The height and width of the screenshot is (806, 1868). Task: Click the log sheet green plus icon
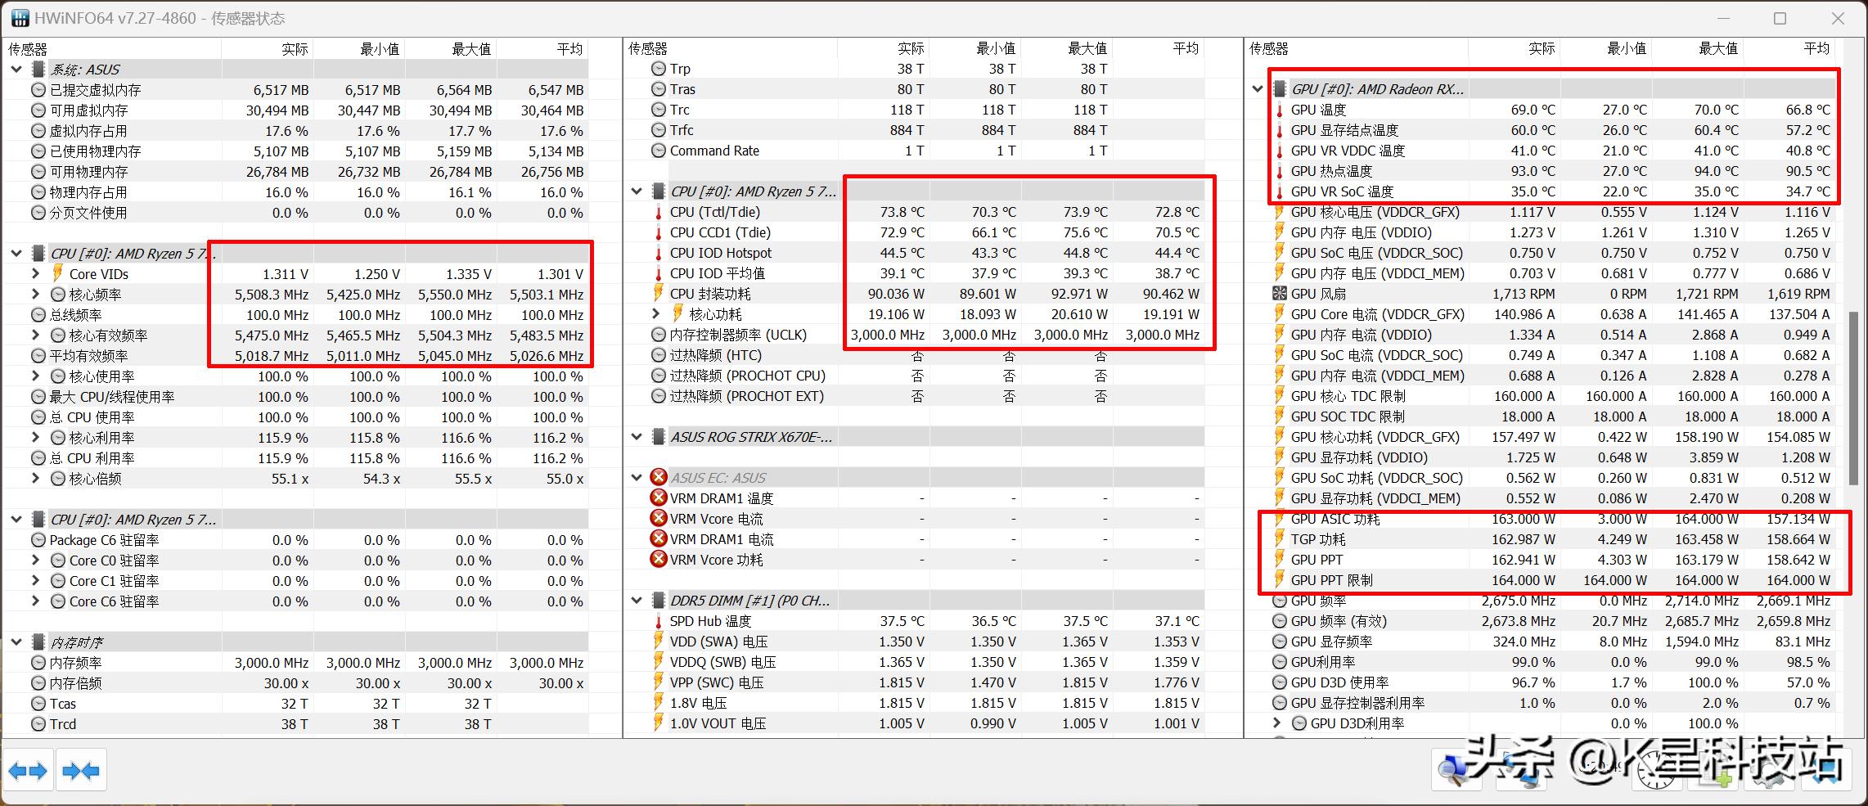click(x=1713, y=771)
